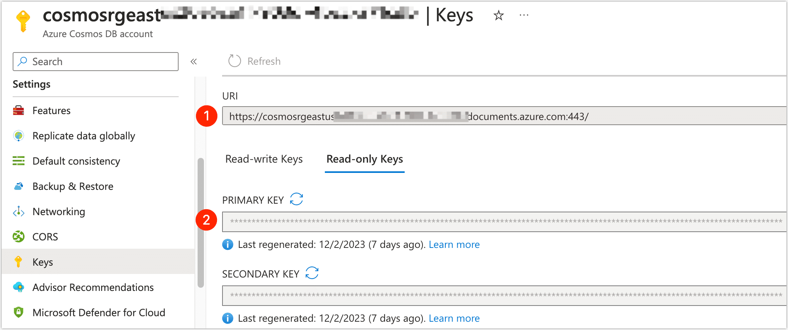Regenerate the secondary read-only key
788x330 pixels.
pyautogui.click(x=312, y=273)
